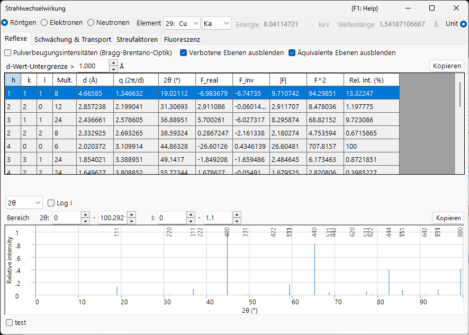
Task: Increase the intensity maximum value
Action: [237, 215]
